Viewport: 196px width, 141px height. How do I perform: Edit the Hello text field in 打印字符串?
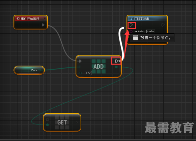pyautogui.click(x=150, y=31)
